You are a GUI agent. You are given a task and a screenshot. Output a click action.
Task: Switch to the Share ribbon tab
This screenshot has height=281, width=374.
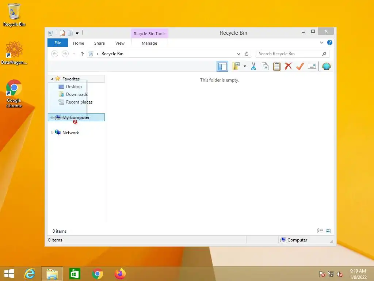[x=99, y=43]
